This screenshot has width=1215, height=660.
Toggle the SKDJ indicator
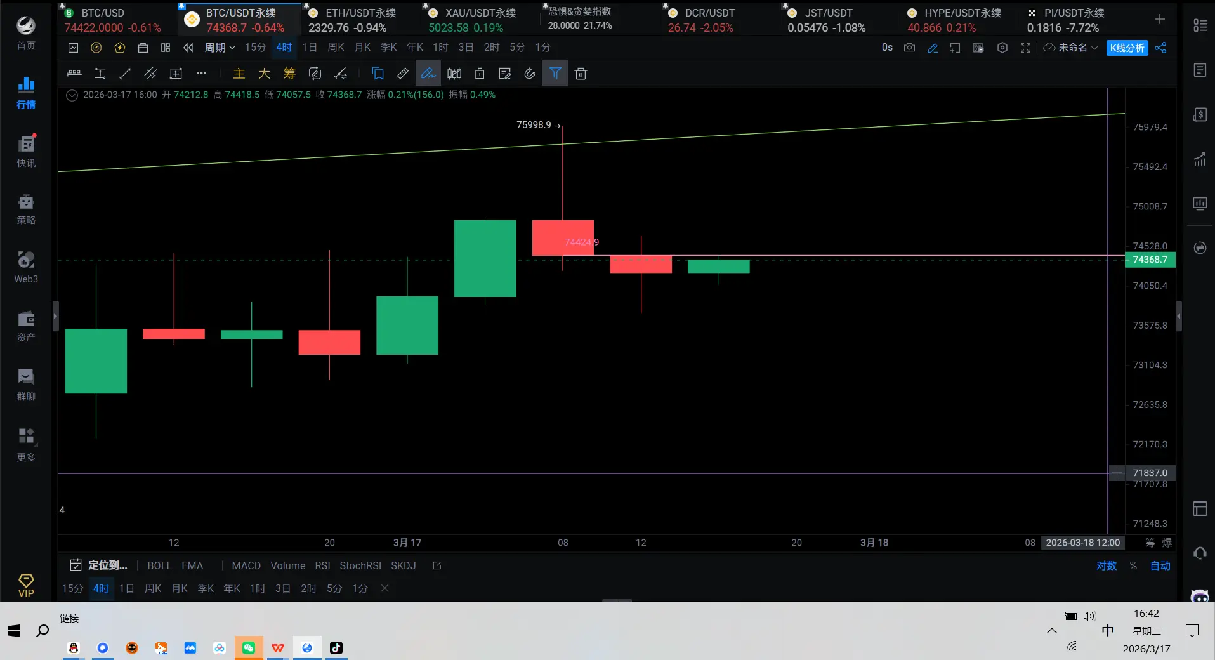click(404, 565)
